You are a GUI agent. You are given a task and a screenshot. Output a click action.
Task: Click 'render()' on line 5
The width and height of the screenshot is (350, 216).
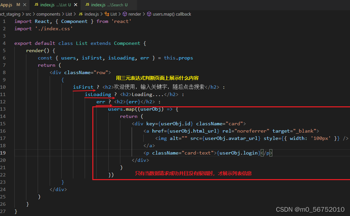[37, 51]
